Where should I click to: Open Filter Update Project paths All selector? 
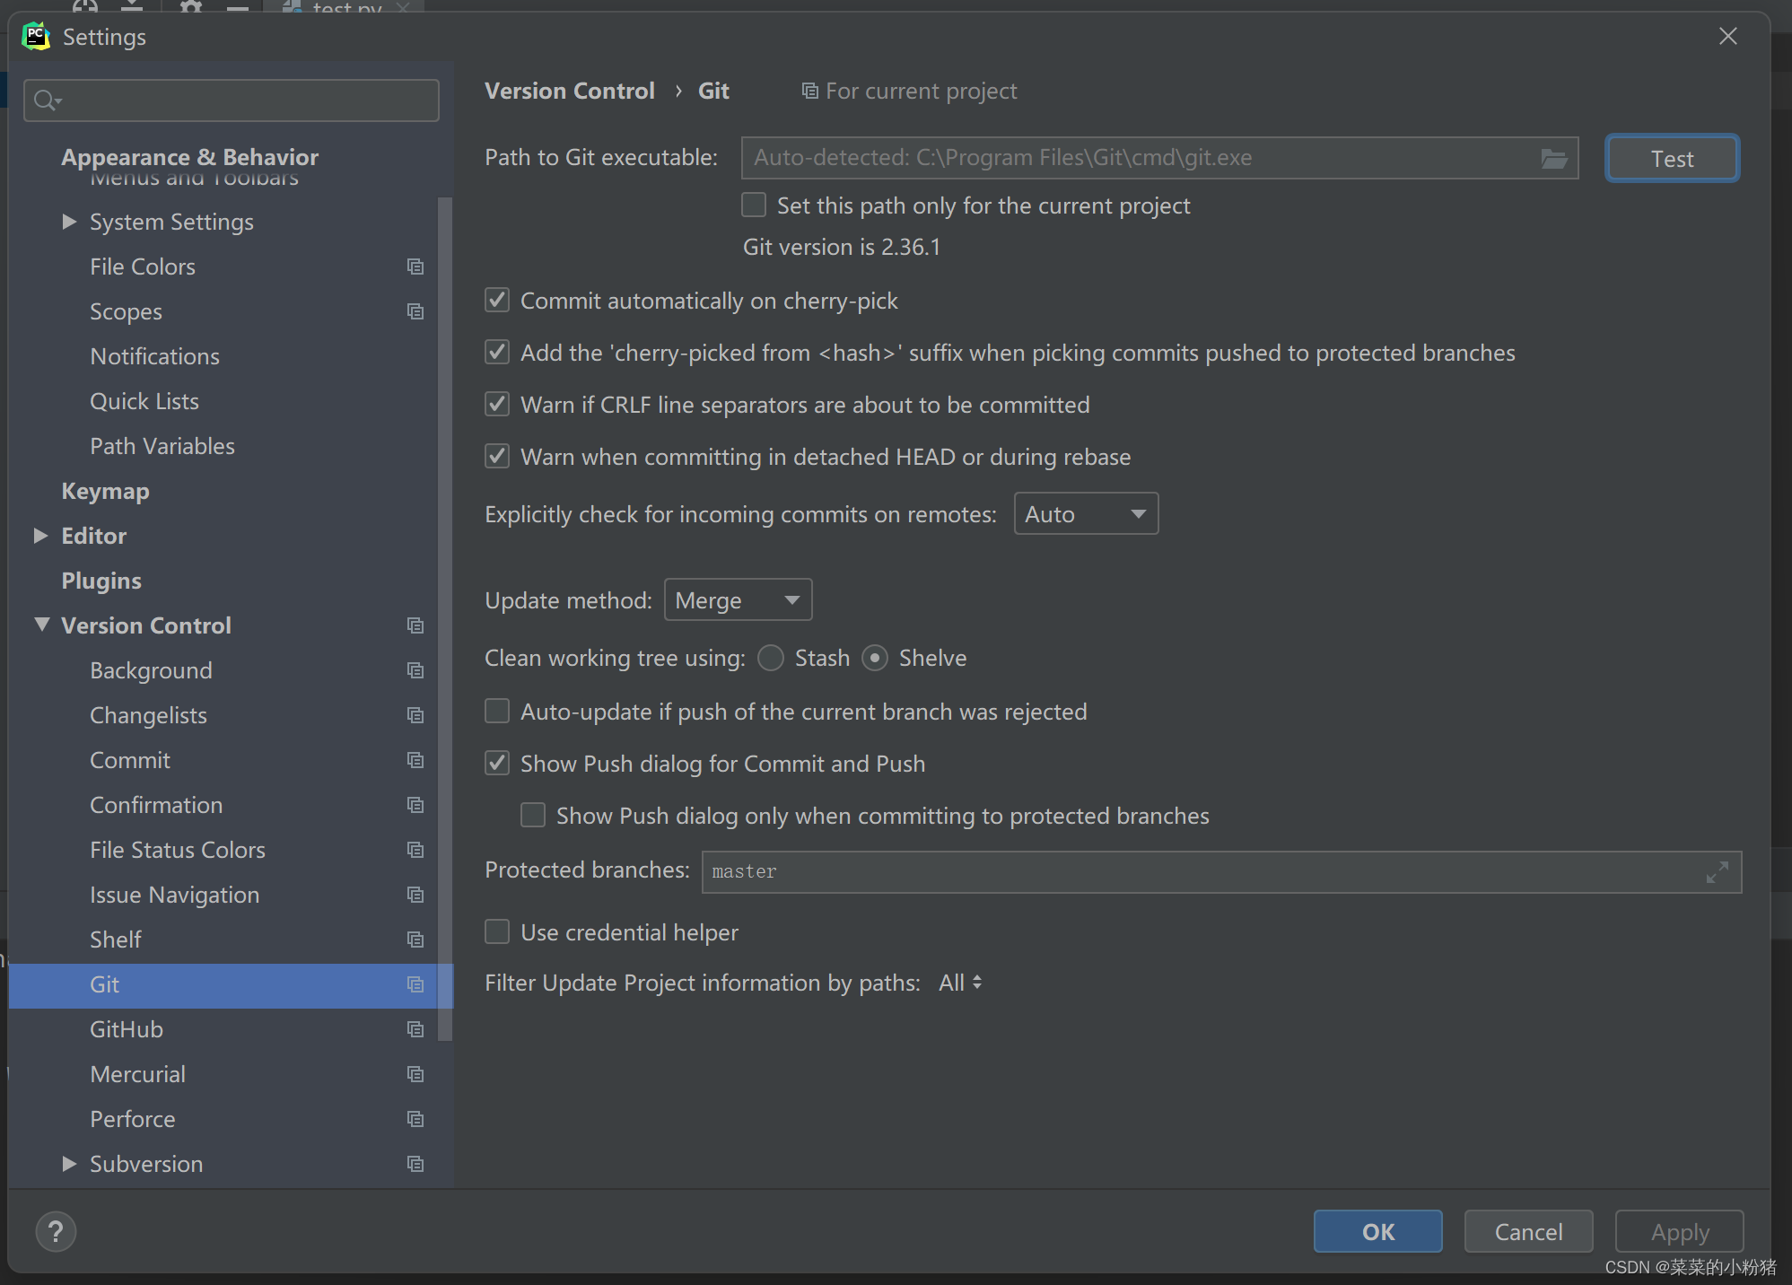coord(960,983)
